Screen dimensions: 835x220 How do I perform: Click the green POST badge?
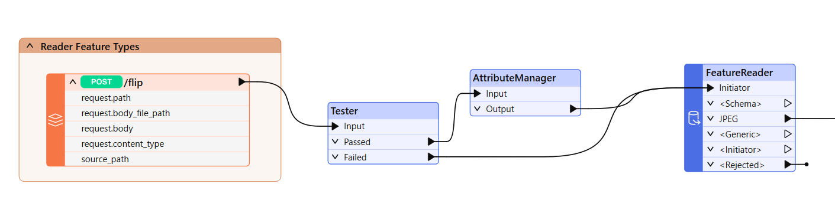pyautogui.click(x=101, y=82)
